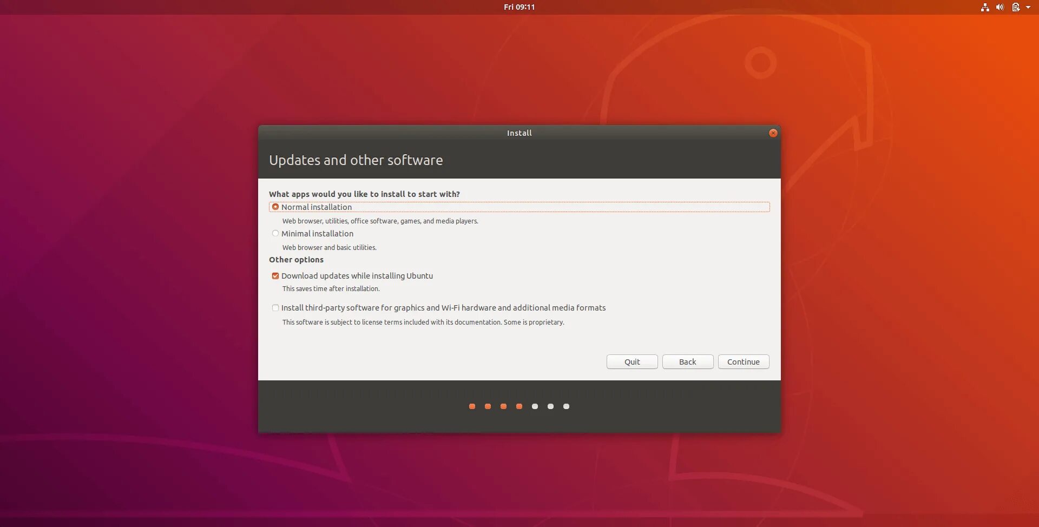The height and width of the screenshot is (527, 1039).
Task: Click the first orange progress dot
Action: [x=472, y=406]
